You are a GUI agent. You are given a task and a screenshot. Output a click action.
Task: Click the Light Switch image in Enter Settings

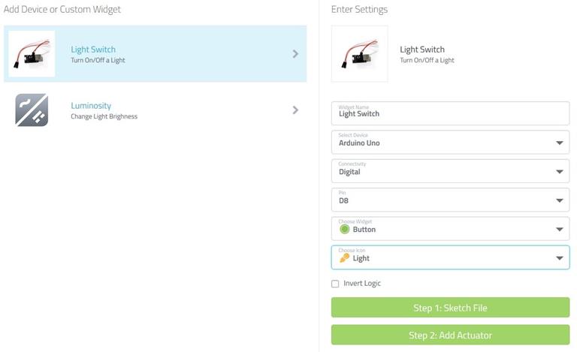pyautogui.click(x=360, y=53)
